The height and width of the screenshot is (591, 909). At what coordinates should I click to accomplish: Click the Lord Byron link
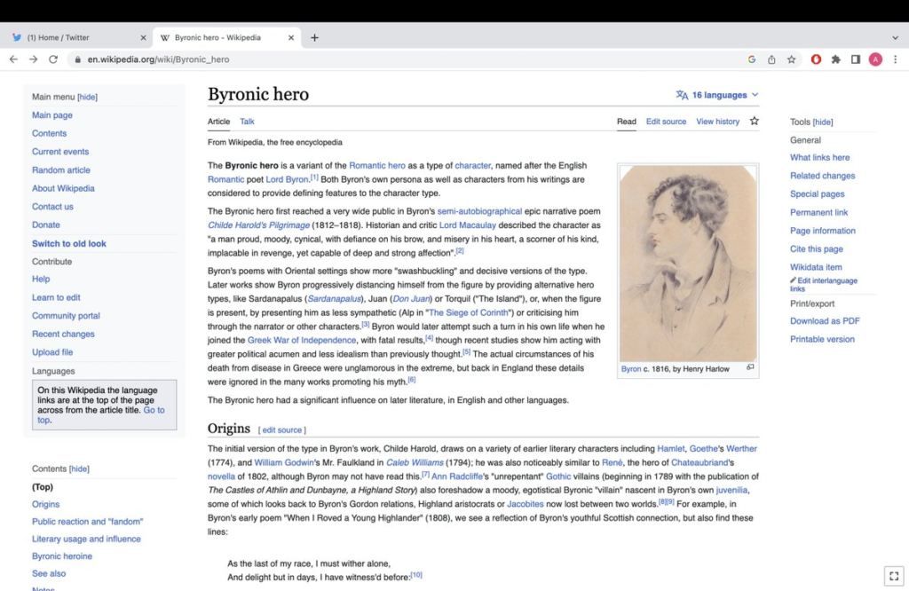(287, 179)
